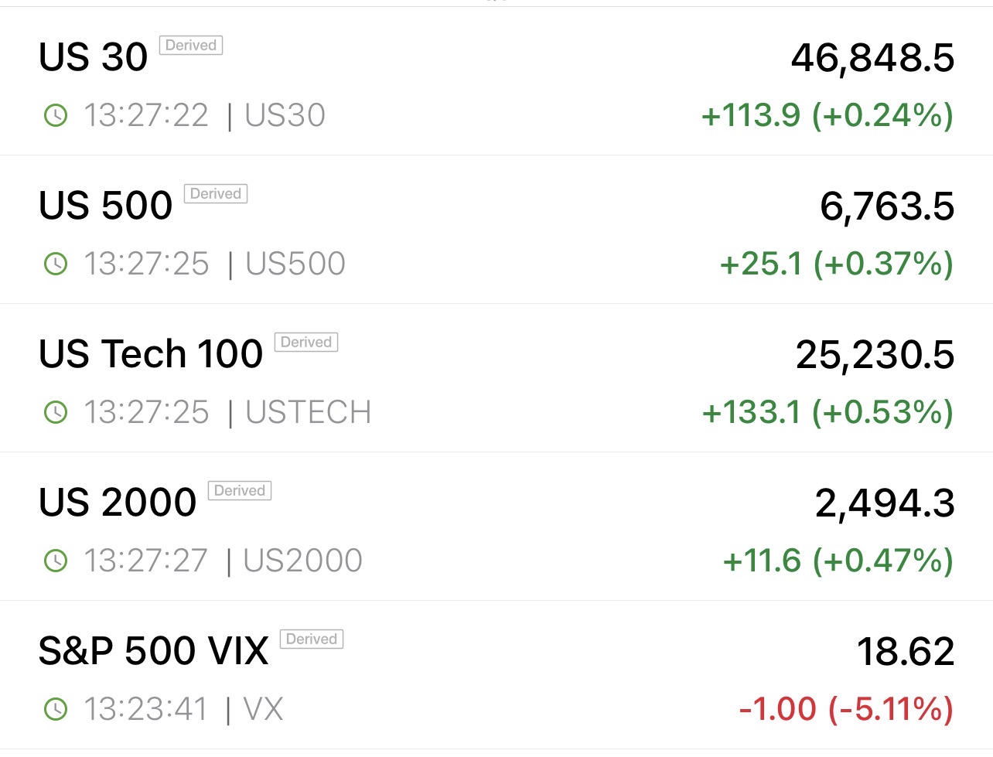The height and width of the screenshot is (757, 993).
Task: Click the Derived badge next to S&P 500 VIX
Action: tap(312, 639)
